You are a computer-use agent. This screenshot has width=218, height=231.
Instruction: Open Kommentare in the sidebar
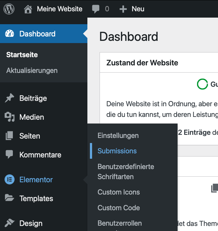coord(40,155)
